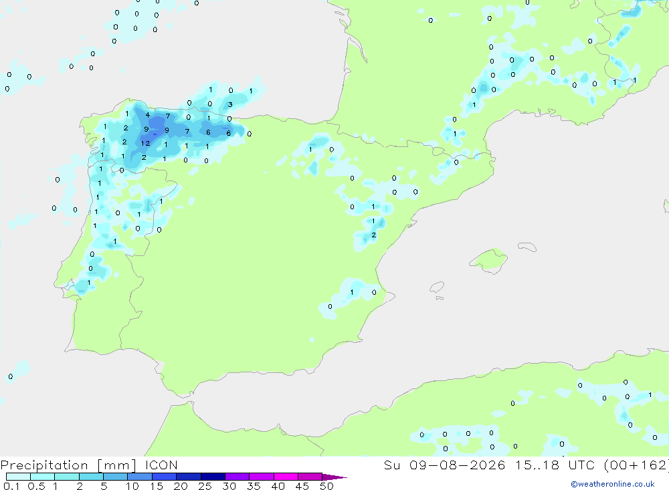Click the '45' legend scale label
Image resolution: width=669 pixels, height=490 pixels.
302,486
